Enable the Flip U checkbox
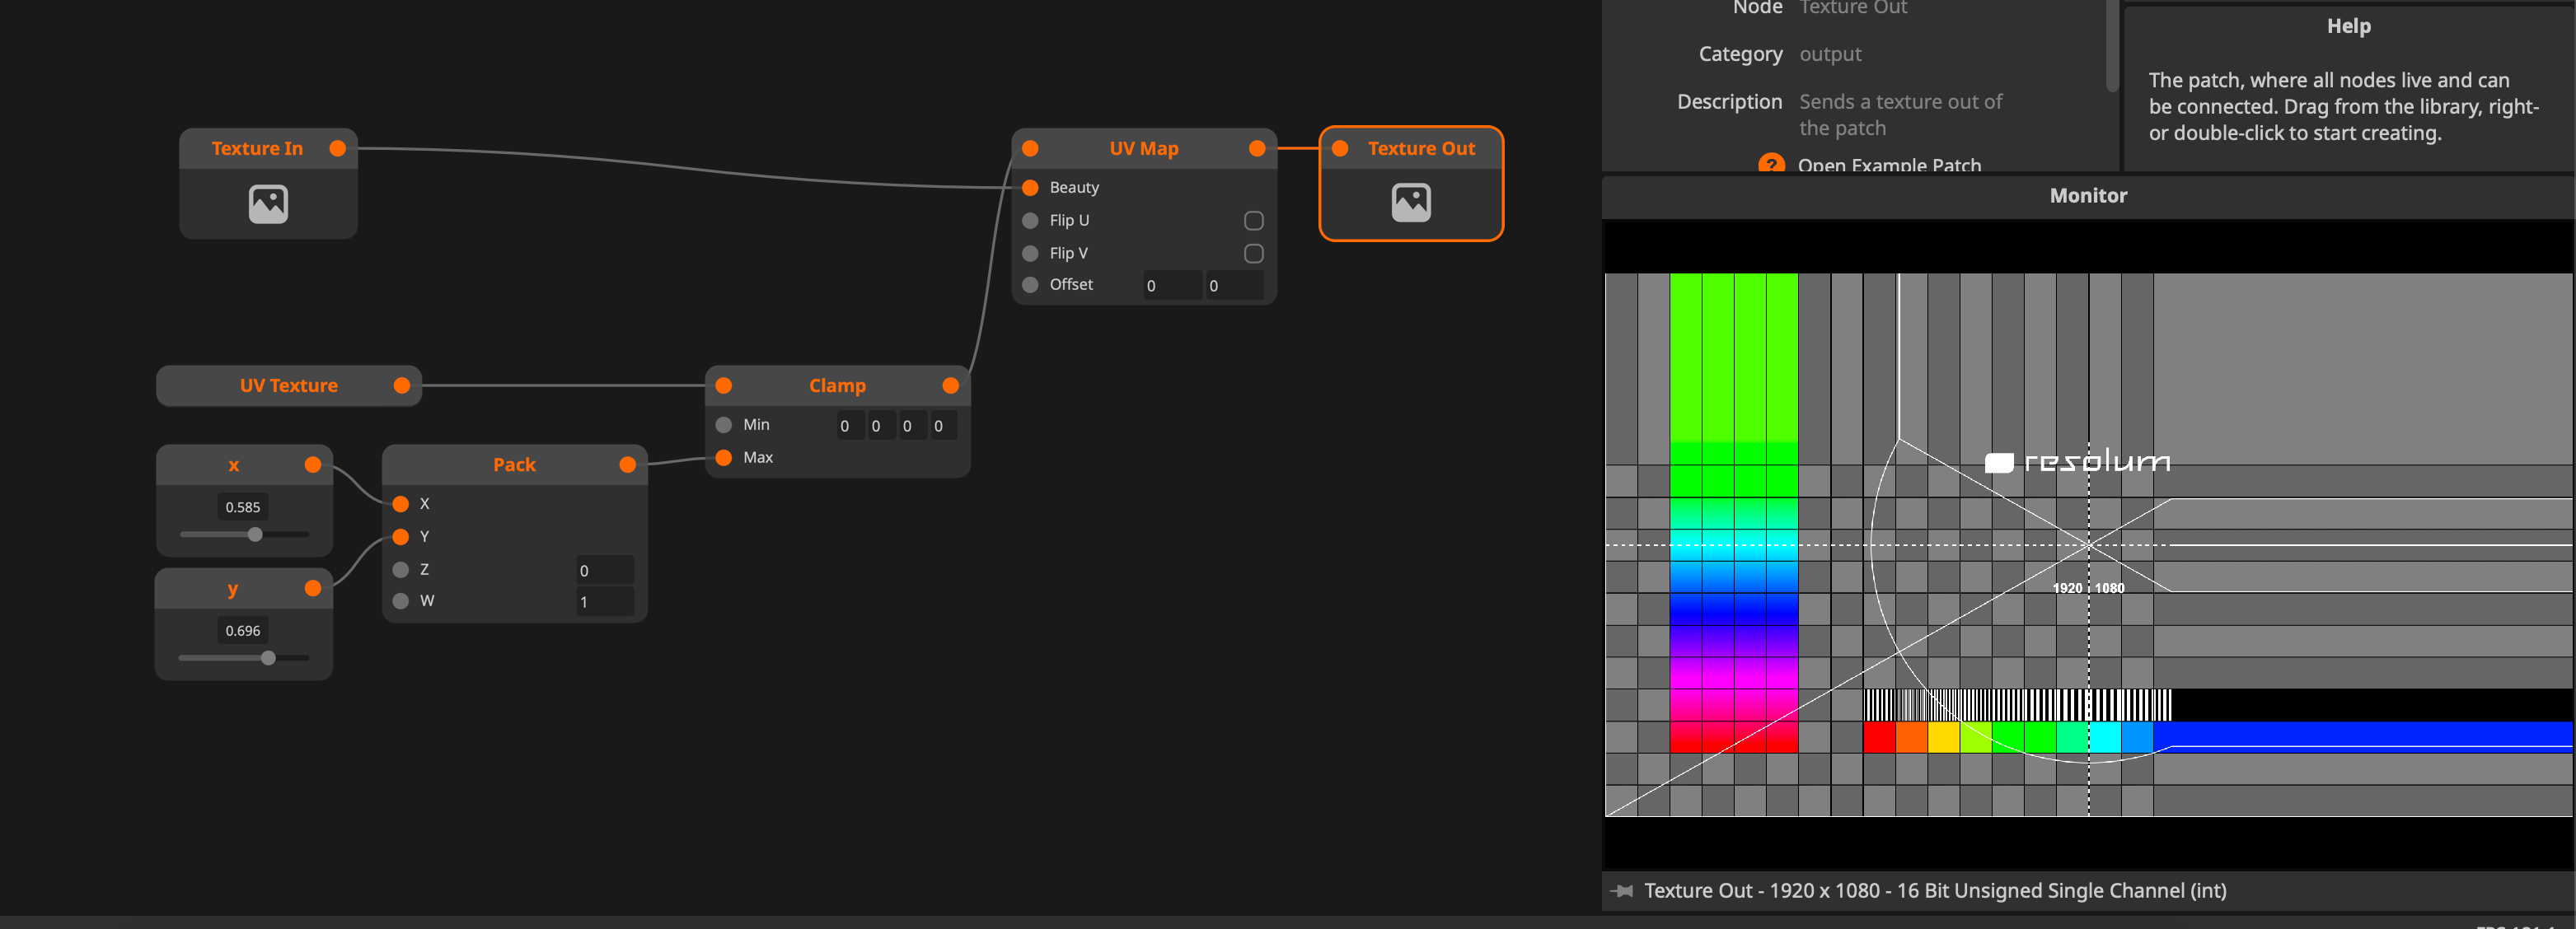Image resolution: width=2576 pixels, height=929 pixels. (x=1253, y=221)
